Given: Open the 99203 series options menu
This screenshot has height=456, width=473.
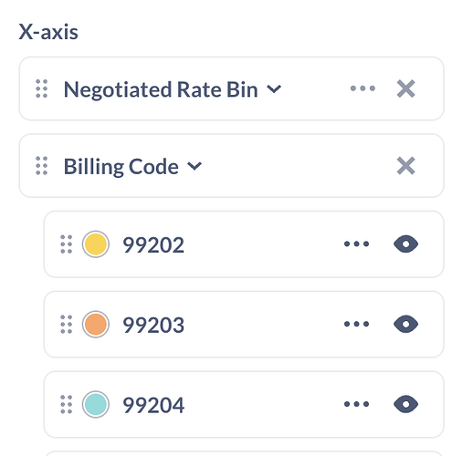Looking at the screenshot, I should coord(356,324).
